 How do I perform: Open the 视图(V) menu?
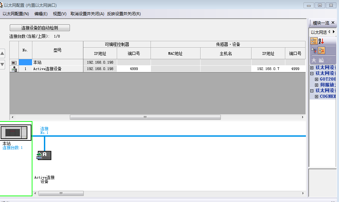(x=59, y=14)
